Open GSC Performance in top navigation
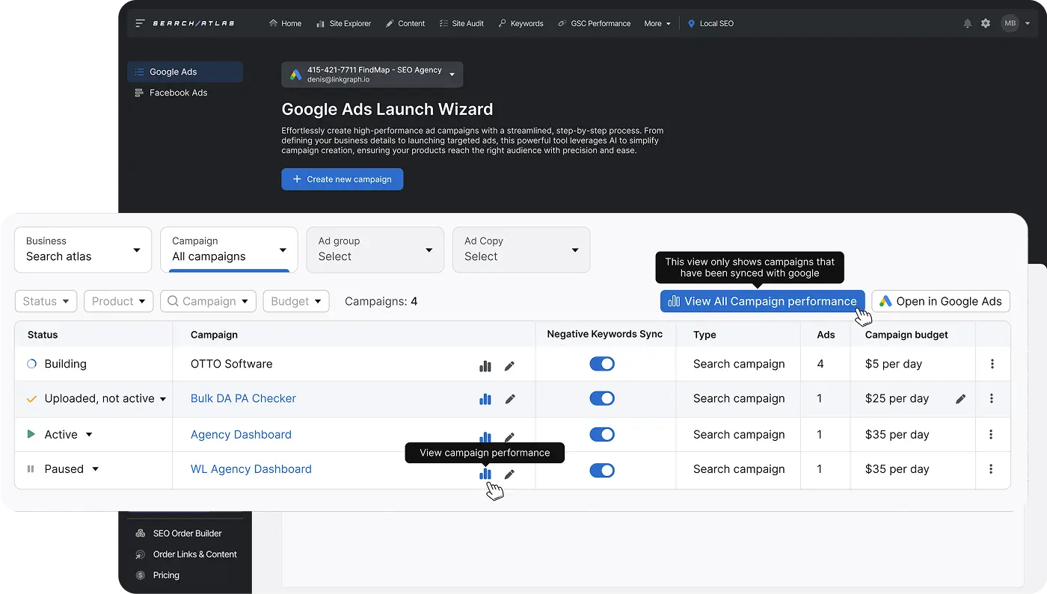The width and height of the screenshot is (1047, 594). click(594, 23)
